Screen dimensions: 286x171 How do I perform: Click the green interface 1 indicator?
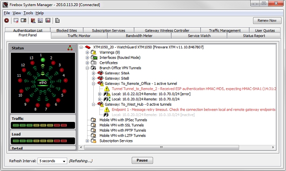tap(43, 61)
